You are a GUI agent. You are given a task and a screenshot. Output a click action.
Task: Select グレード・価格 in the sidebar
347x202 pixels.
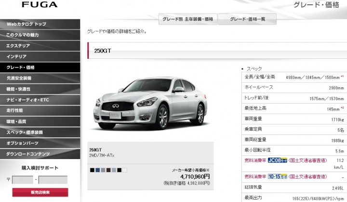(x=40, y=67)
